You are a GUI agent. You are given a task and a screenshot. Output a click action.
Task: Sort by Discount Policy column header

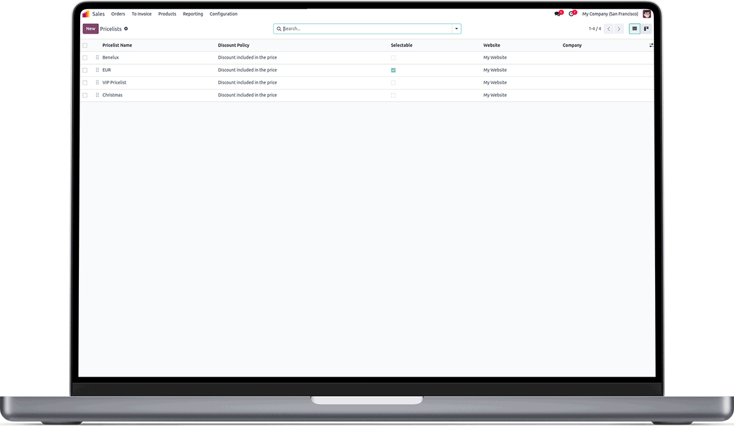[234, 45]
